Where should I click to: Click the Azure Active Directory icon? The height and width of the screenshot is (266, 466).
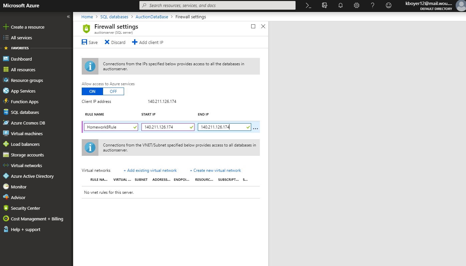6,176
